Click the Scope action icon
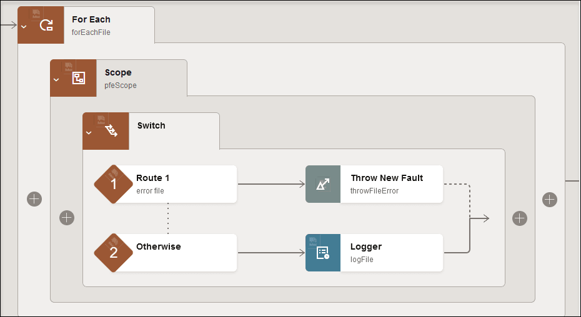 click(x=79, y=78)
